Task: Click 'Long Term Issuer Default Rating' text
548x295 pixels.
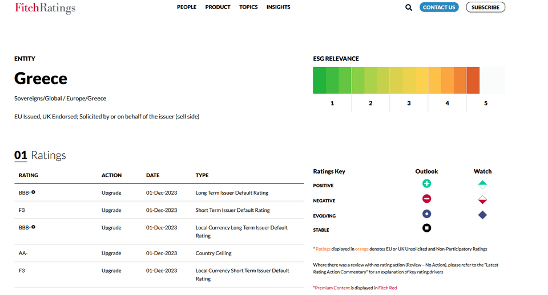Action: [x=232, y=193]
